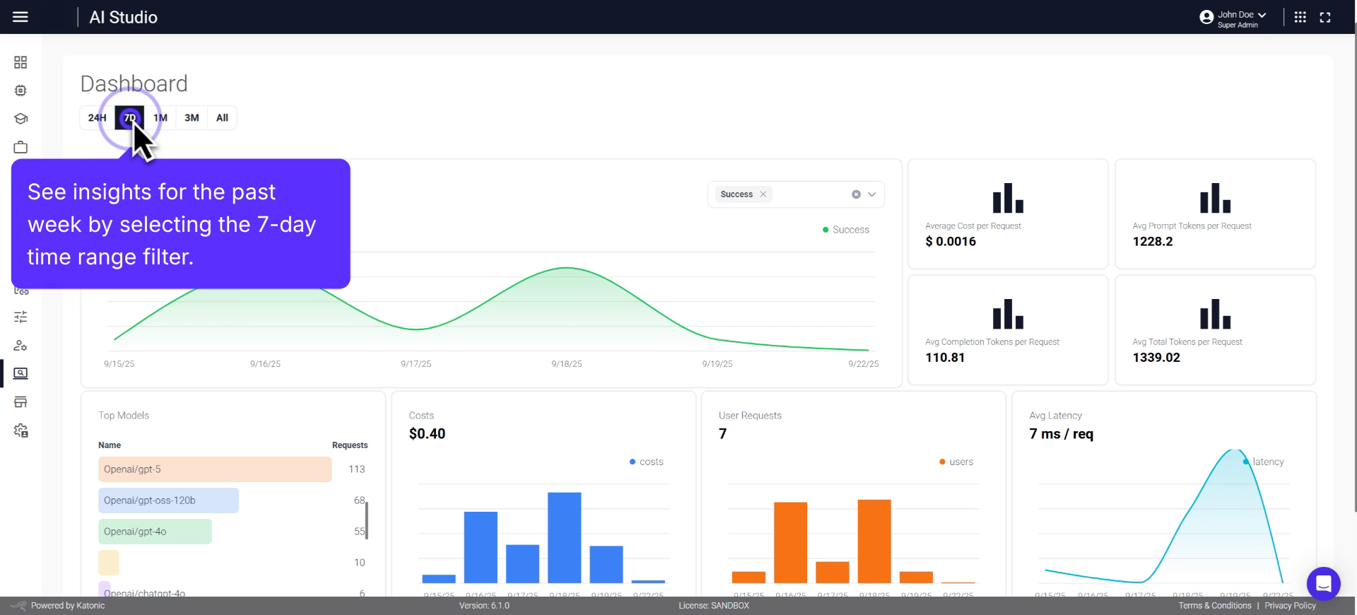Click the tallest orange bar in User Requests

pos(874,541)
